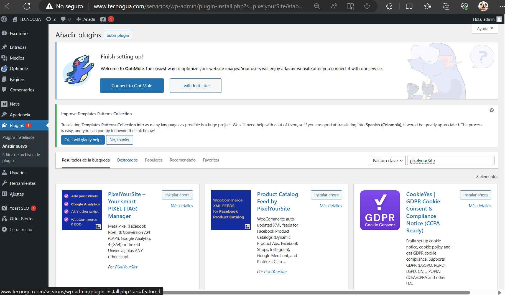The height and width of the screenshot is (295, 505).
Task: Switch to the Favoritos tab
Action: coord(211,160)
